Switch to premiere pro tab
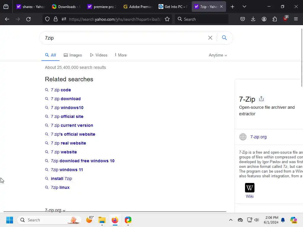 102,7
